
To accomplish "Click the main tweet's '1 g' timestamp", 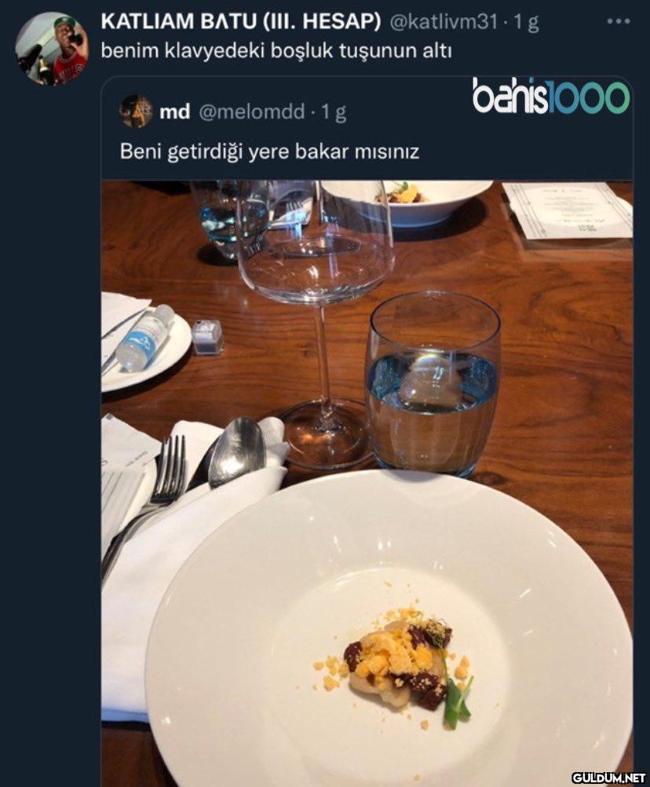I will pyautogui.click(x=526, y=22).
